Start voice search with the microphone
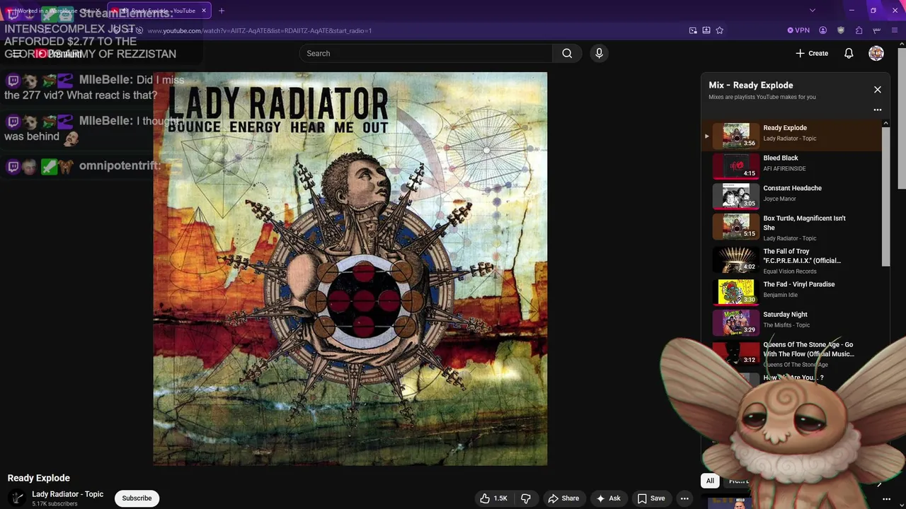Image resolution: width=906 pixels, height=509 pixels. coord(599,53)
